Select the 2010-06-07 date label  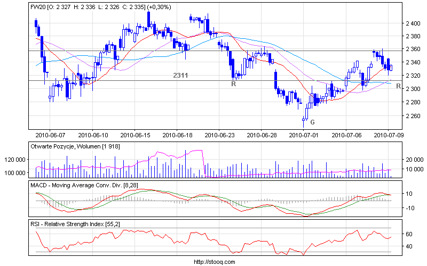(x=50, y=135)
